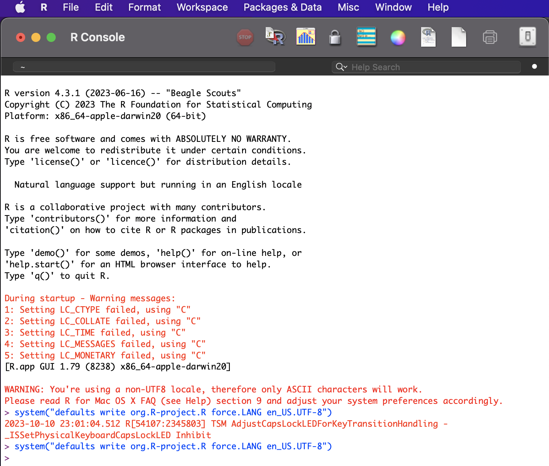The width and height of the screenshot is (549, 466).
Task: Click the 'Setting LC_CTYPE failed' warning line
Action: point(97,310)
